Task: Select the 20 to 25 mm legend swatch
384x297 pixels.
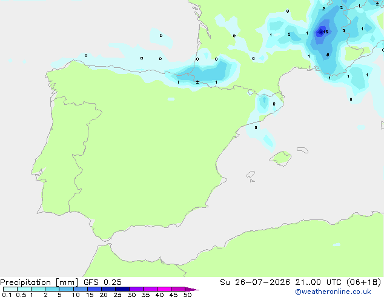Action: pyautogui.click(x=108, y=289)
